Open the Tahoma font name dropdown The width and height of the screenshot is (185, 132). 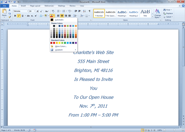click(28, 11)
